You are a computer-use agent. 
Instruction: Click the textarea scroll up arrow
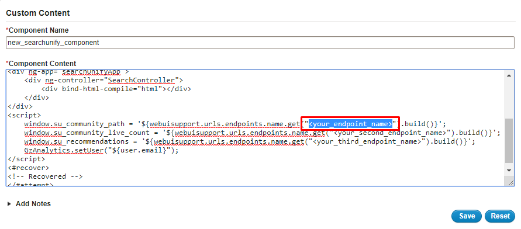coord(509,75)
